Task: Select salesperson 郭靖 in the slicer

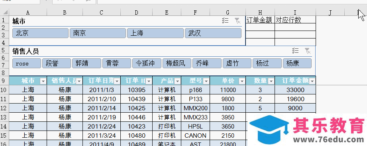Action: click(x=86, y=63)
